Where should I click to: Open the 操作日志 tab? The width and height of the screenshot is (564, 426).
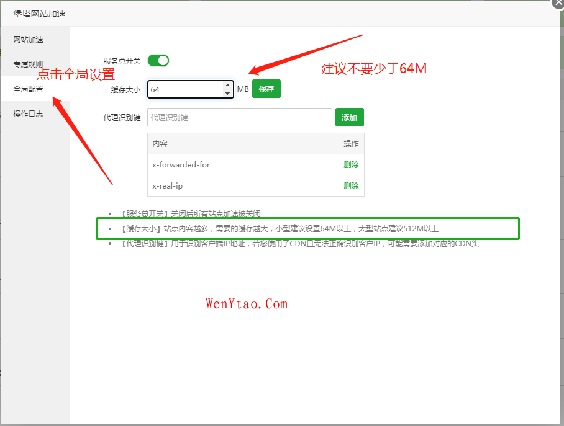point(29,114)
